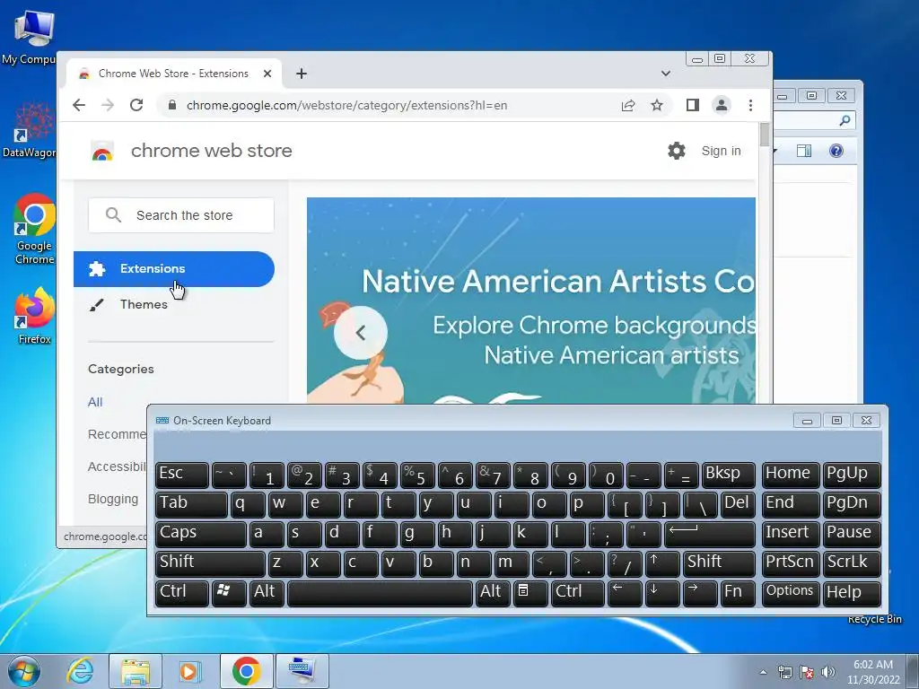Open the tab search dropdown chevron
The image size is (919, 689).
pyautogui.click(x=665, y=74)
